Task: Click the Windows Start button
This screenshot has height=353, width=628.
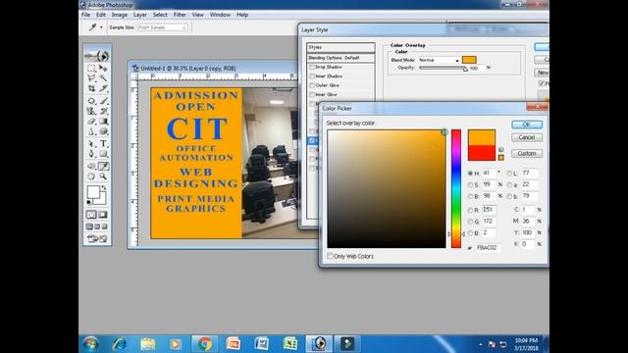Action: point(91,344)
